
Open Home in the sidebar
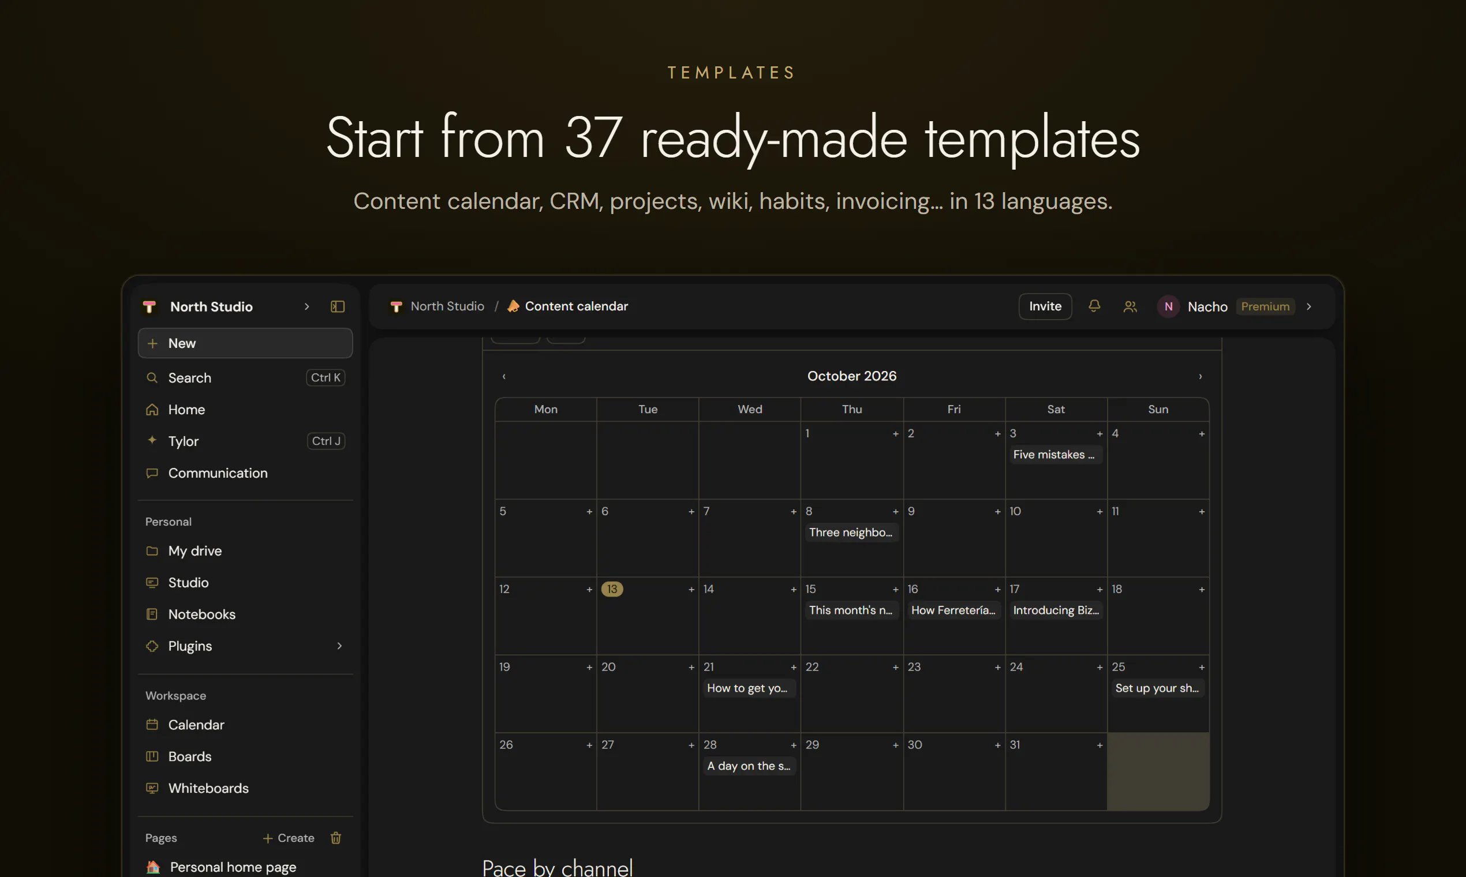click(245, 410)
